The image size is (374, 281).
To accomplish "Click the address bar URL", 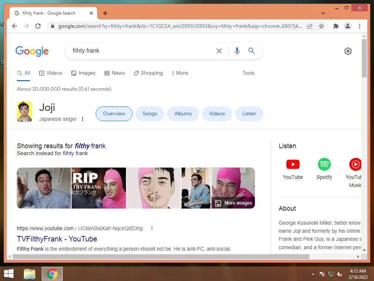I will pyautogui.click(x=180, y=26).
